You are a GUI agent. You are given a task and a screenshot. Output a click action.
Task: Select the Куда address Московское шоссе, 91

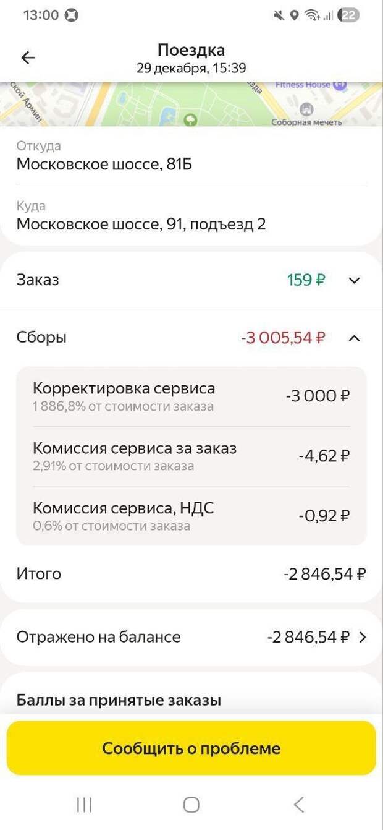(x=141, y=224)
